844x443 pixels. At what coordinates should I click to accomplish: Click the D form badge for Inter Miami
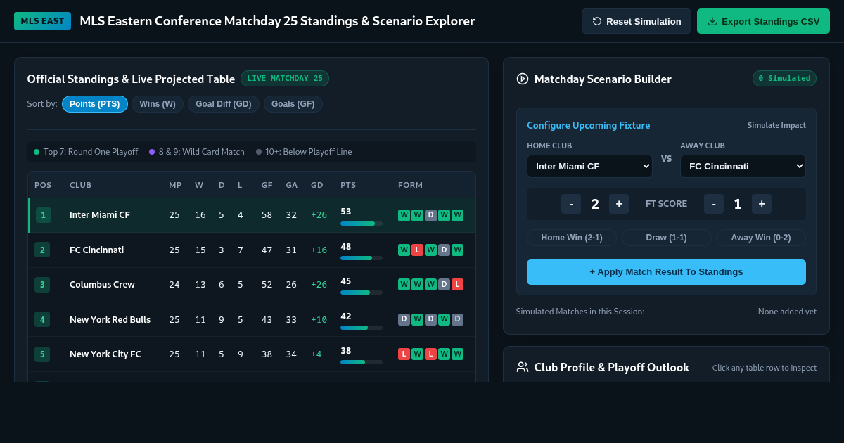(x=430, y=215)
